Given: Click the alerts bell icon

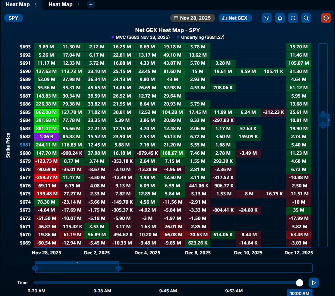Looking at the screenshot, I should (x=280, y=18).
